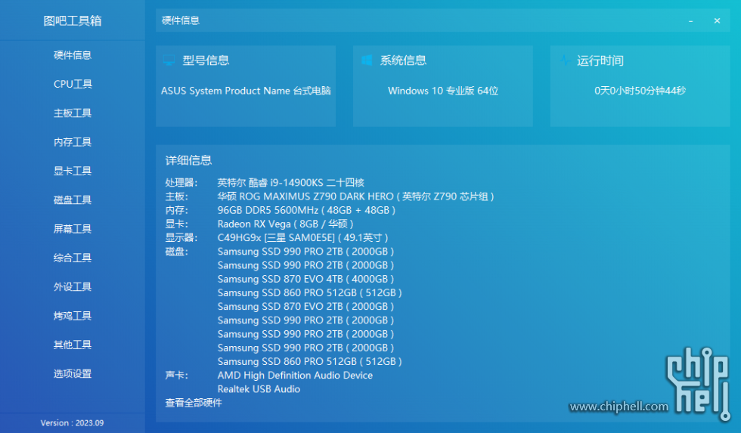Select 主板工具 sidebar entry
Screen dimensions: 741x433
73,113
